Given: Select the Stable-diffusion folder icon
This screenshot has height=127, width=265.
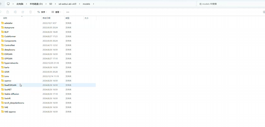Looking at the screenshot, I should (3, 94).
